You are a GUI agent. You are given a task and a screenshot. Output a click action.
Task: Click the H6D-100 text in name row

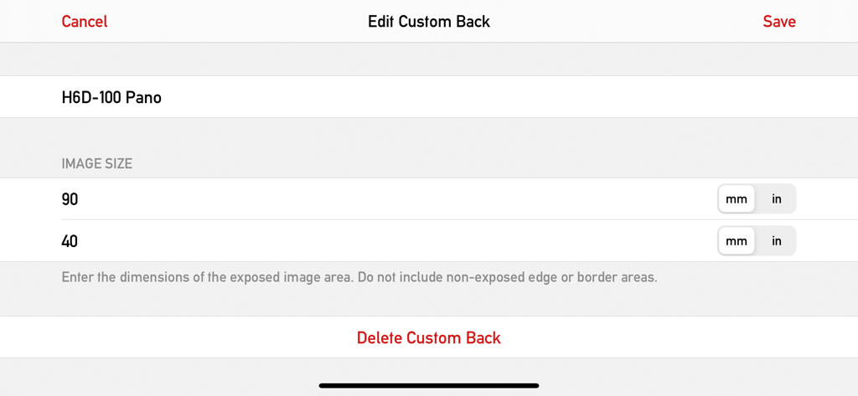(91, 98)
